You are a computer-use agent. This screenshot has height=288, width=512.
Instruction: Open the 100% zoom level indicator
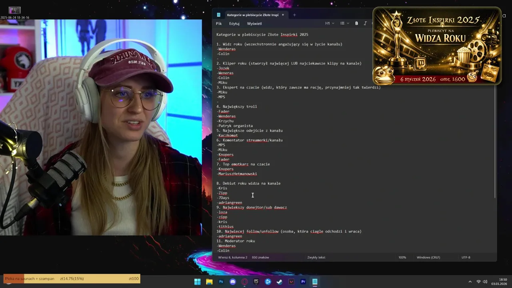(x=402, y=257)
